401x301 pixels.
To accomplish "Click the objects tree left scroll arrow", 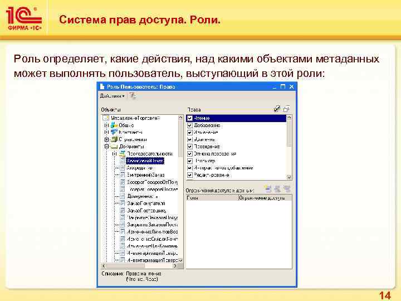I will tap(104, 266).
